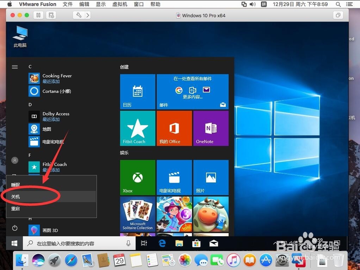Select 重启 from the power menu
Image resolution: width=360 pixels, height=270 pixels.
(x=51, y=209)
